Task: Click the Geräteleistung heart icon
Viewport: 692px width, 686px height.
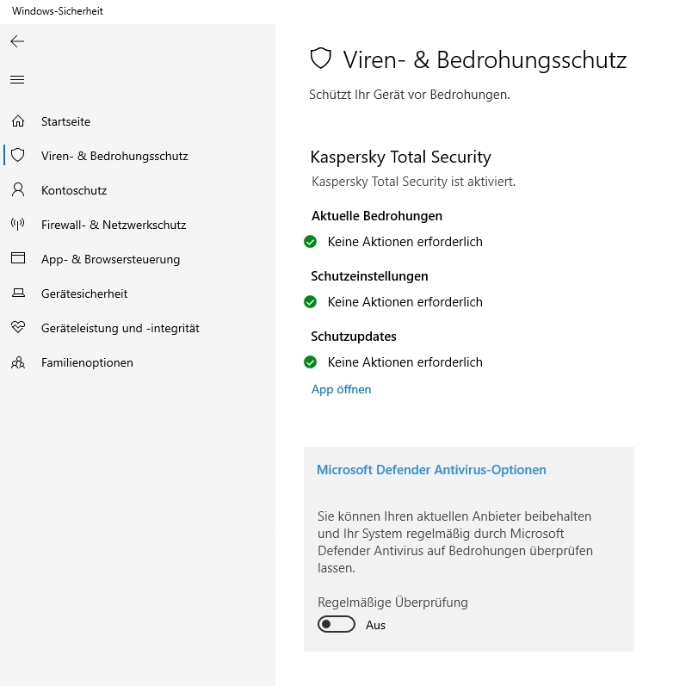Action: [18, 327]
